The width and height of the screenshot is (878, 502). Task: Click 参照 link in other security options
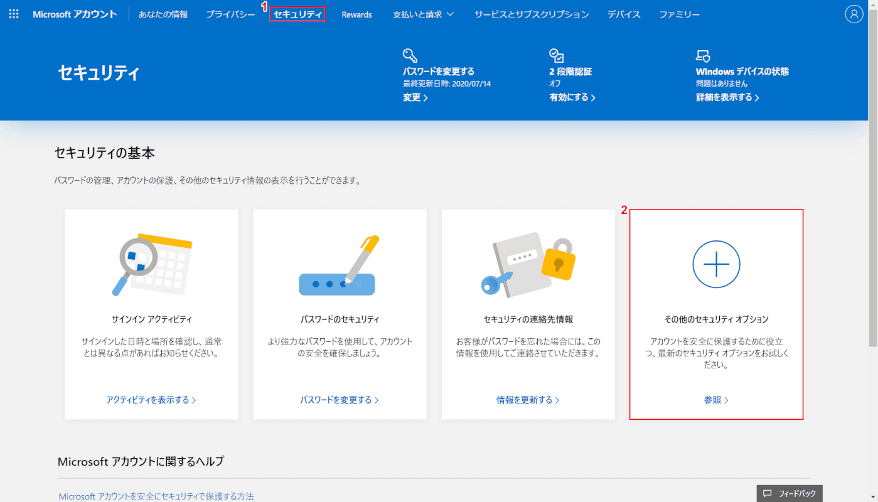point(716,400)
